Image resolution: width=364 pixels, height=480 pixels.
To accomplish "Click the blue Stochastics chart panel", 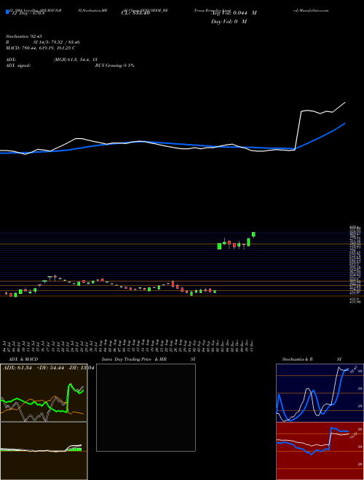I will point(320,393).
